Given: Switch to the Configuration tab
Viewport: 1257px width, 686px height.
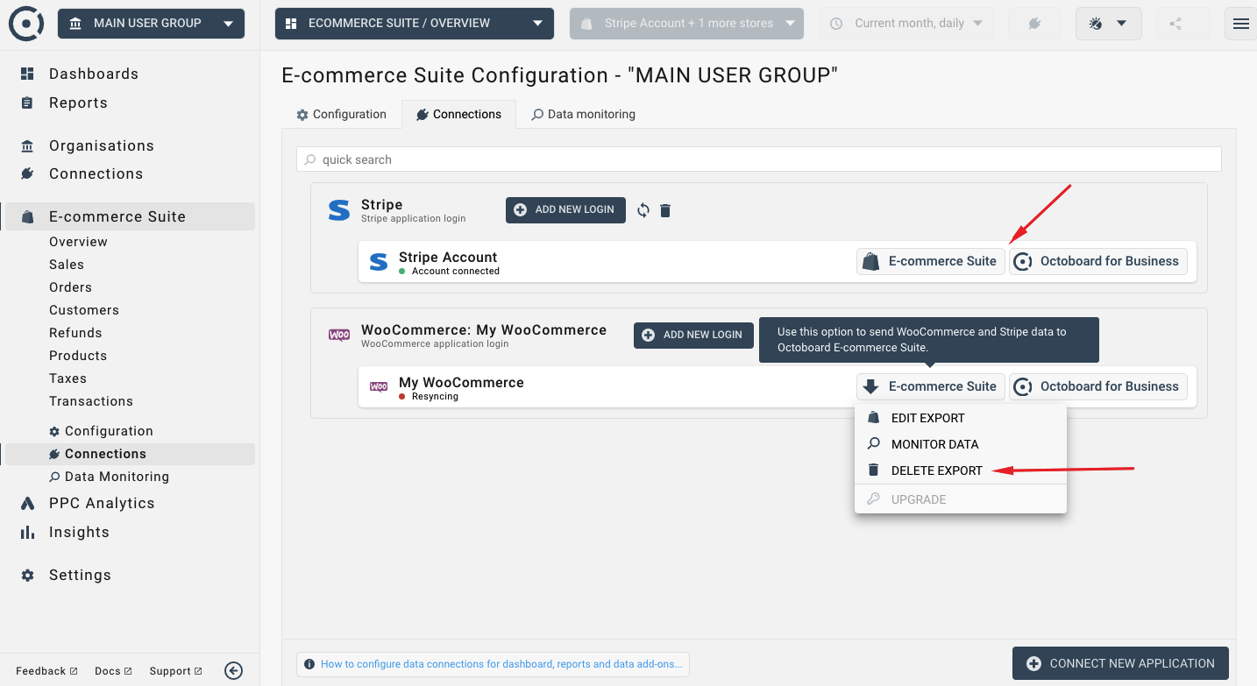Looking at the screenshot, I should (x=341, y=114).
